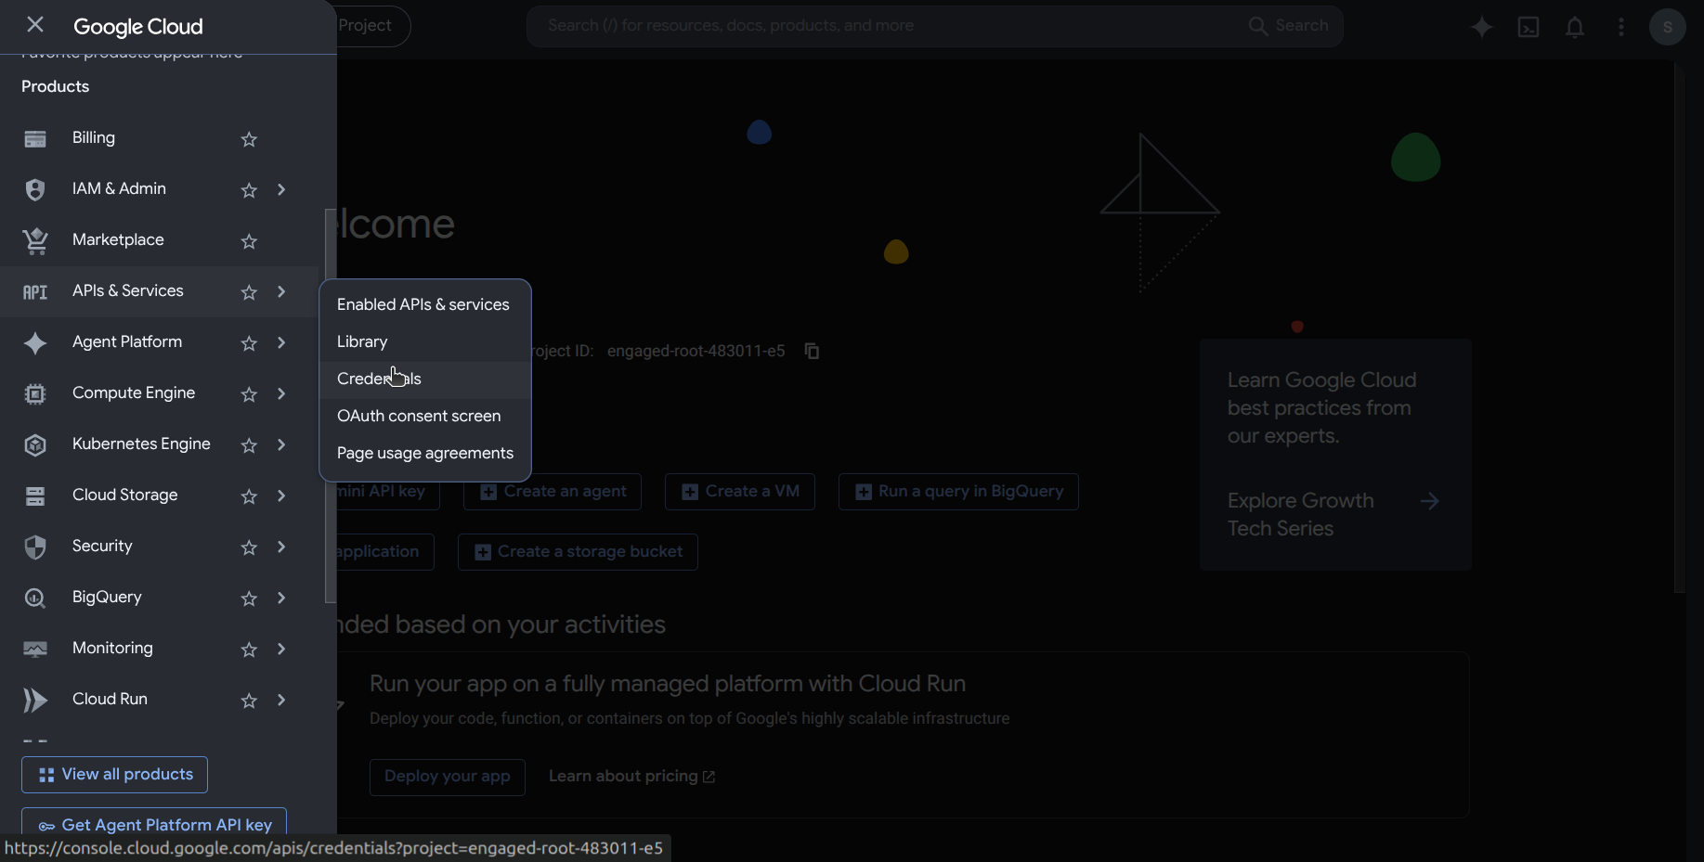Select Page usage agreements submenu item
The height and width of the screenshot is (862, 1704).
425,454
